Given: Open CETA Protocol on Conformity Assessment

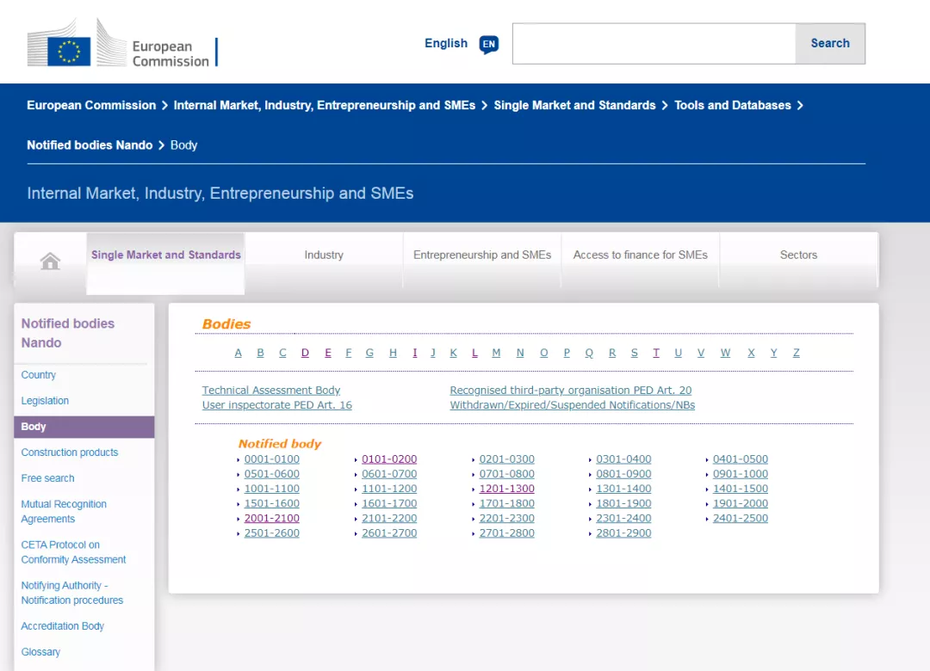Looking at the screenshot, I should pos(73,552).
